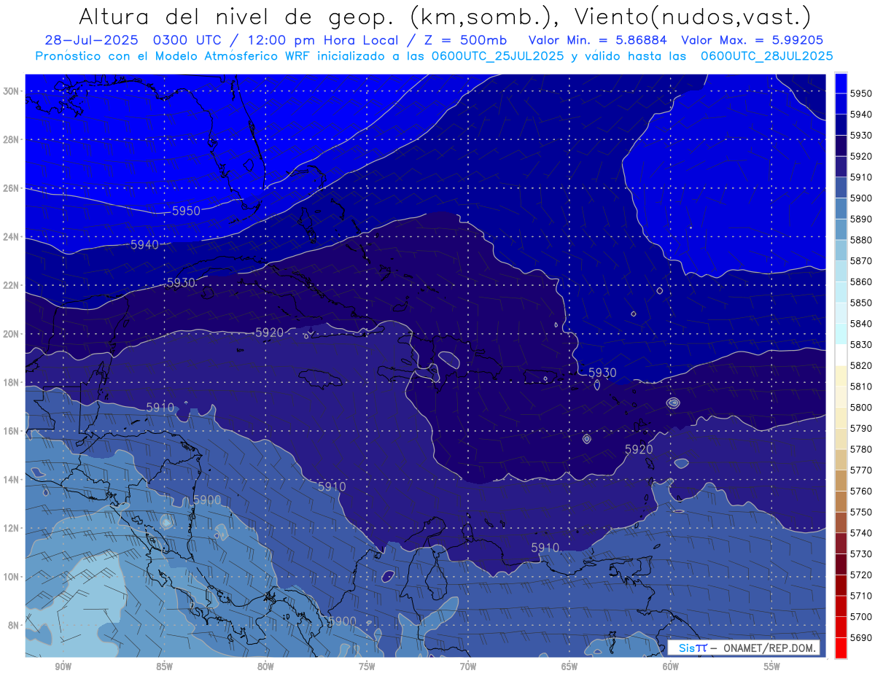Click the 5890 value on the color legend
The height and width of the screenshot is (676, 875).
click(x=861, y=219)
